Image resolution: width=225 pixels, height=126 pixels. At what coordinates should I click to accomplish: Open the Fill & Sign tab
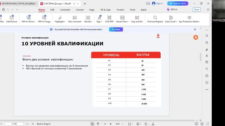click(105, 10)
